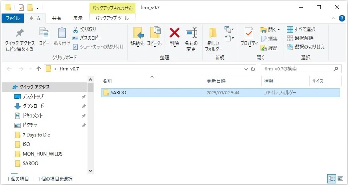The width and height of the screenshot is (348, 185).
Task: Click Invert selection (選択の切り替え)
Action: click(x=306, y=47)
